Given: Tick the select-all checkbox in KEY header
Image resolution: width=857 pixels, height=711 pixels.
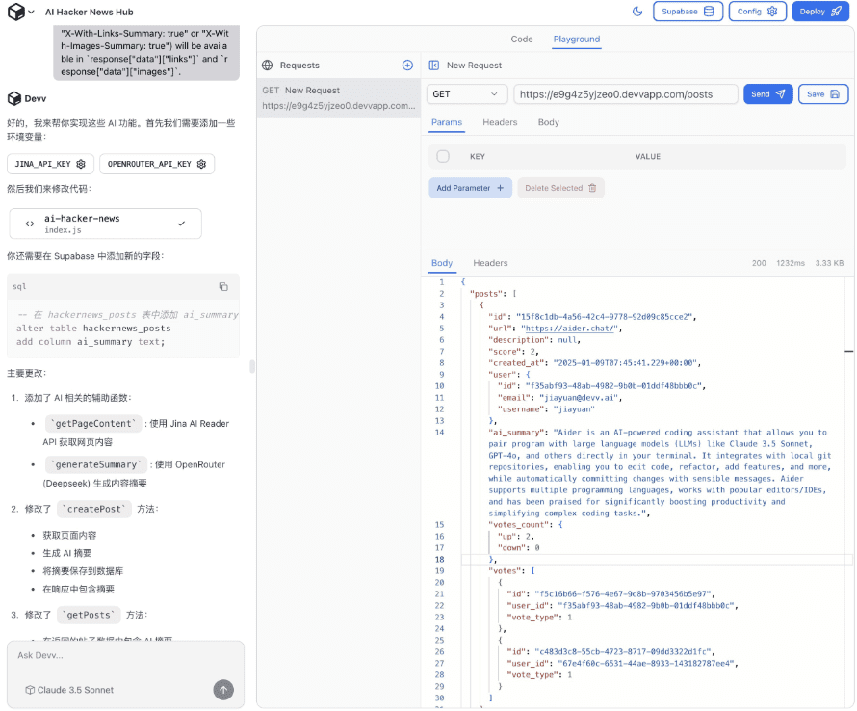Looking at the screenshot, I should click(443, 156).
